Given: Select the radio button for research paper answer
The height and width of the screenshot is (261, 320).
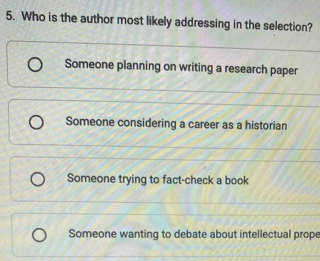Looking at the screenshot, I should click(36, 67).
